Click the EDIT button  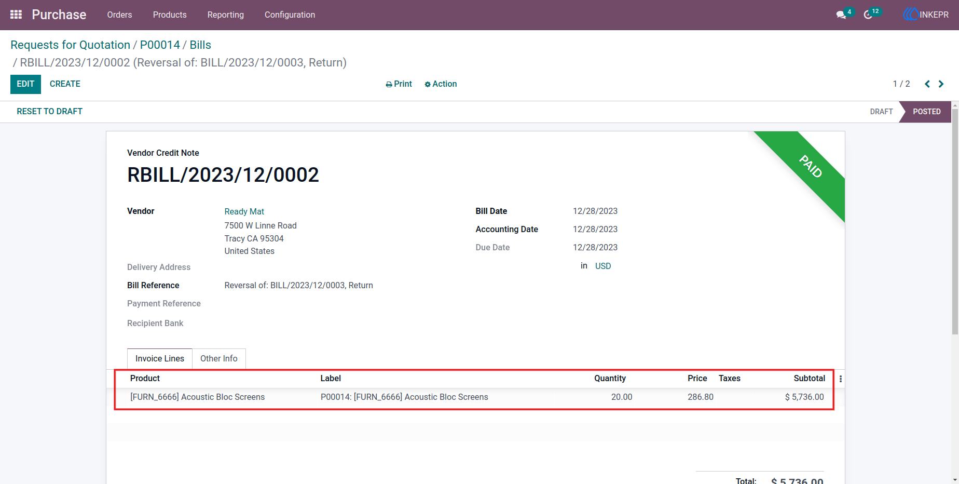click(x=25, y=84)
